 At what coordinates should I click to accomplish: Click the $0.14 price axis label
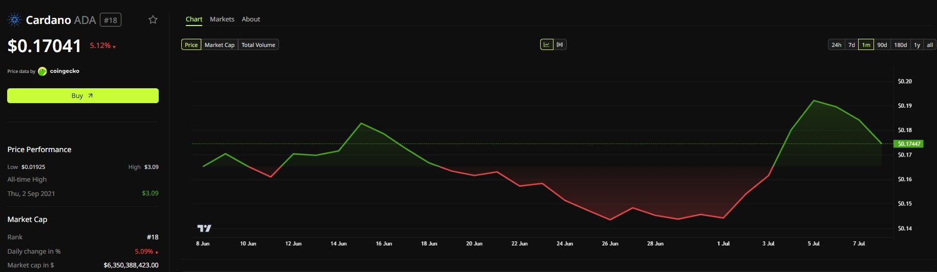point(905,229)
